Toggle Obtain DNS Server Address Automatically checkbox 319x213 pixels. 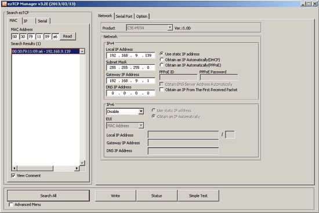pyautogui.click(x=162, y=84)
